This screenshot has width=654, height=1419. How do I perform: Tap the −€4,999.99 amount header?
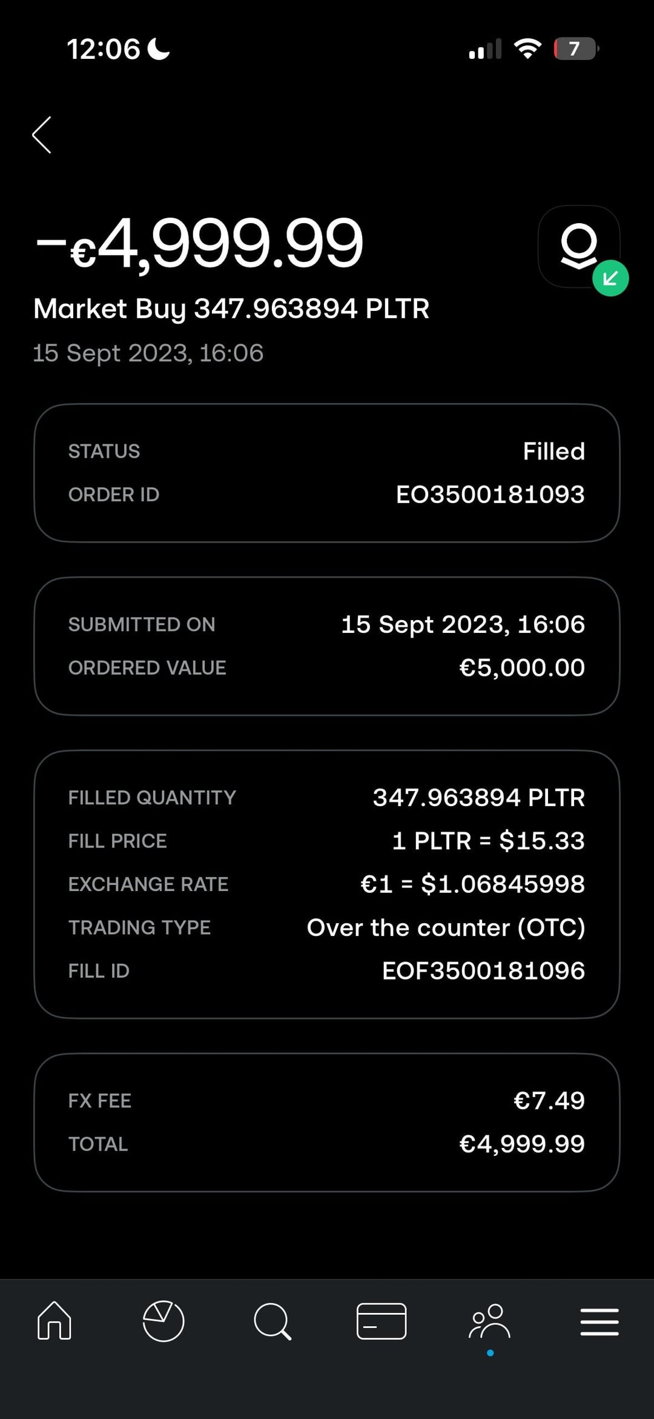pos(200,243)
